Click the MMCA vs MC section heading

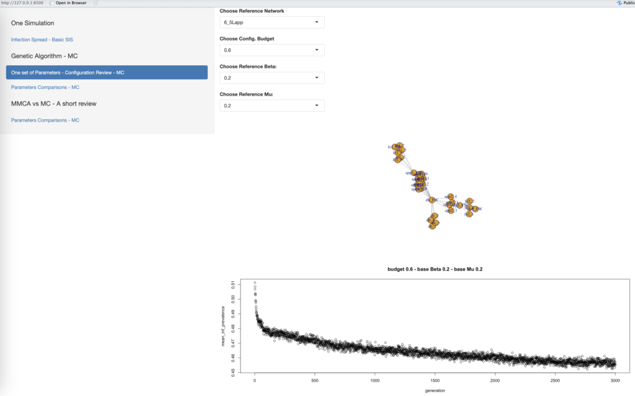point(53,104)
